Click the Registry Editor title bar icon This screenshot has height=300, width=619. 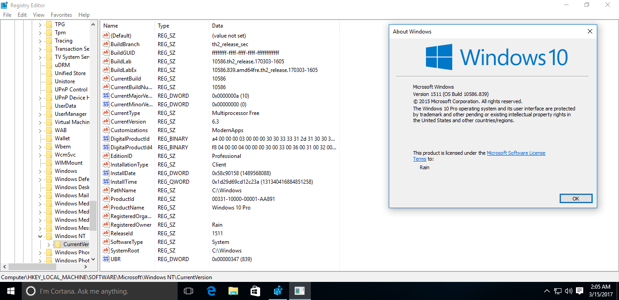(5, 5)
